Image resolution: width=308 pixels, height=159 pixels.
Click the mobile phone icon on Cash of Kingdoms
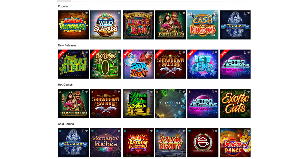[213, 13]
